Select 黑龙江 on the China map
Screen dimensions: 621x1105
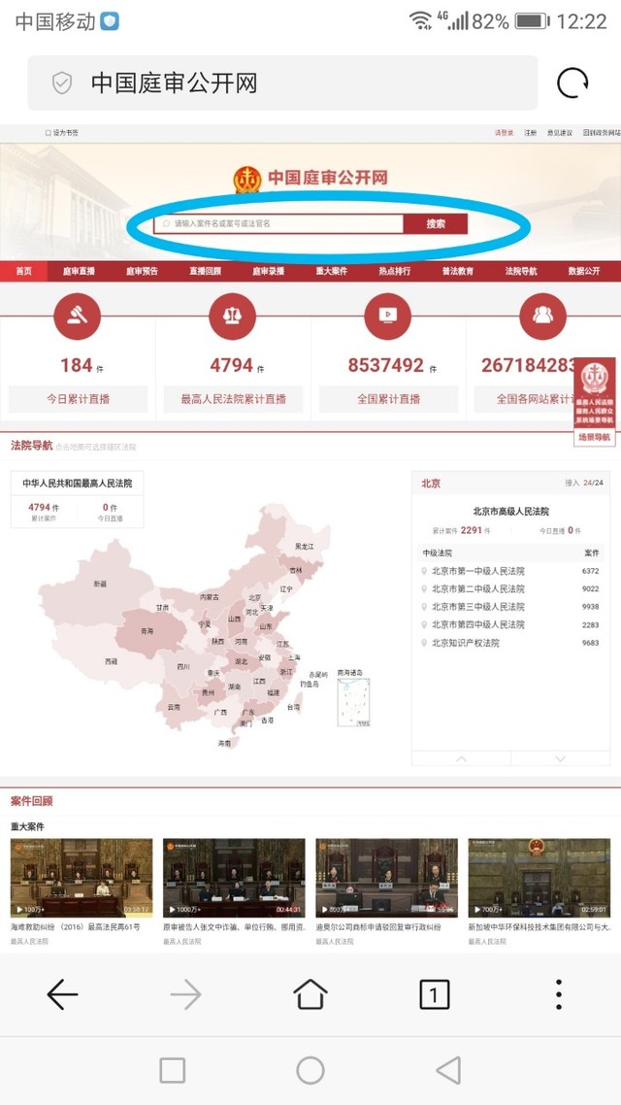[305, 546]
